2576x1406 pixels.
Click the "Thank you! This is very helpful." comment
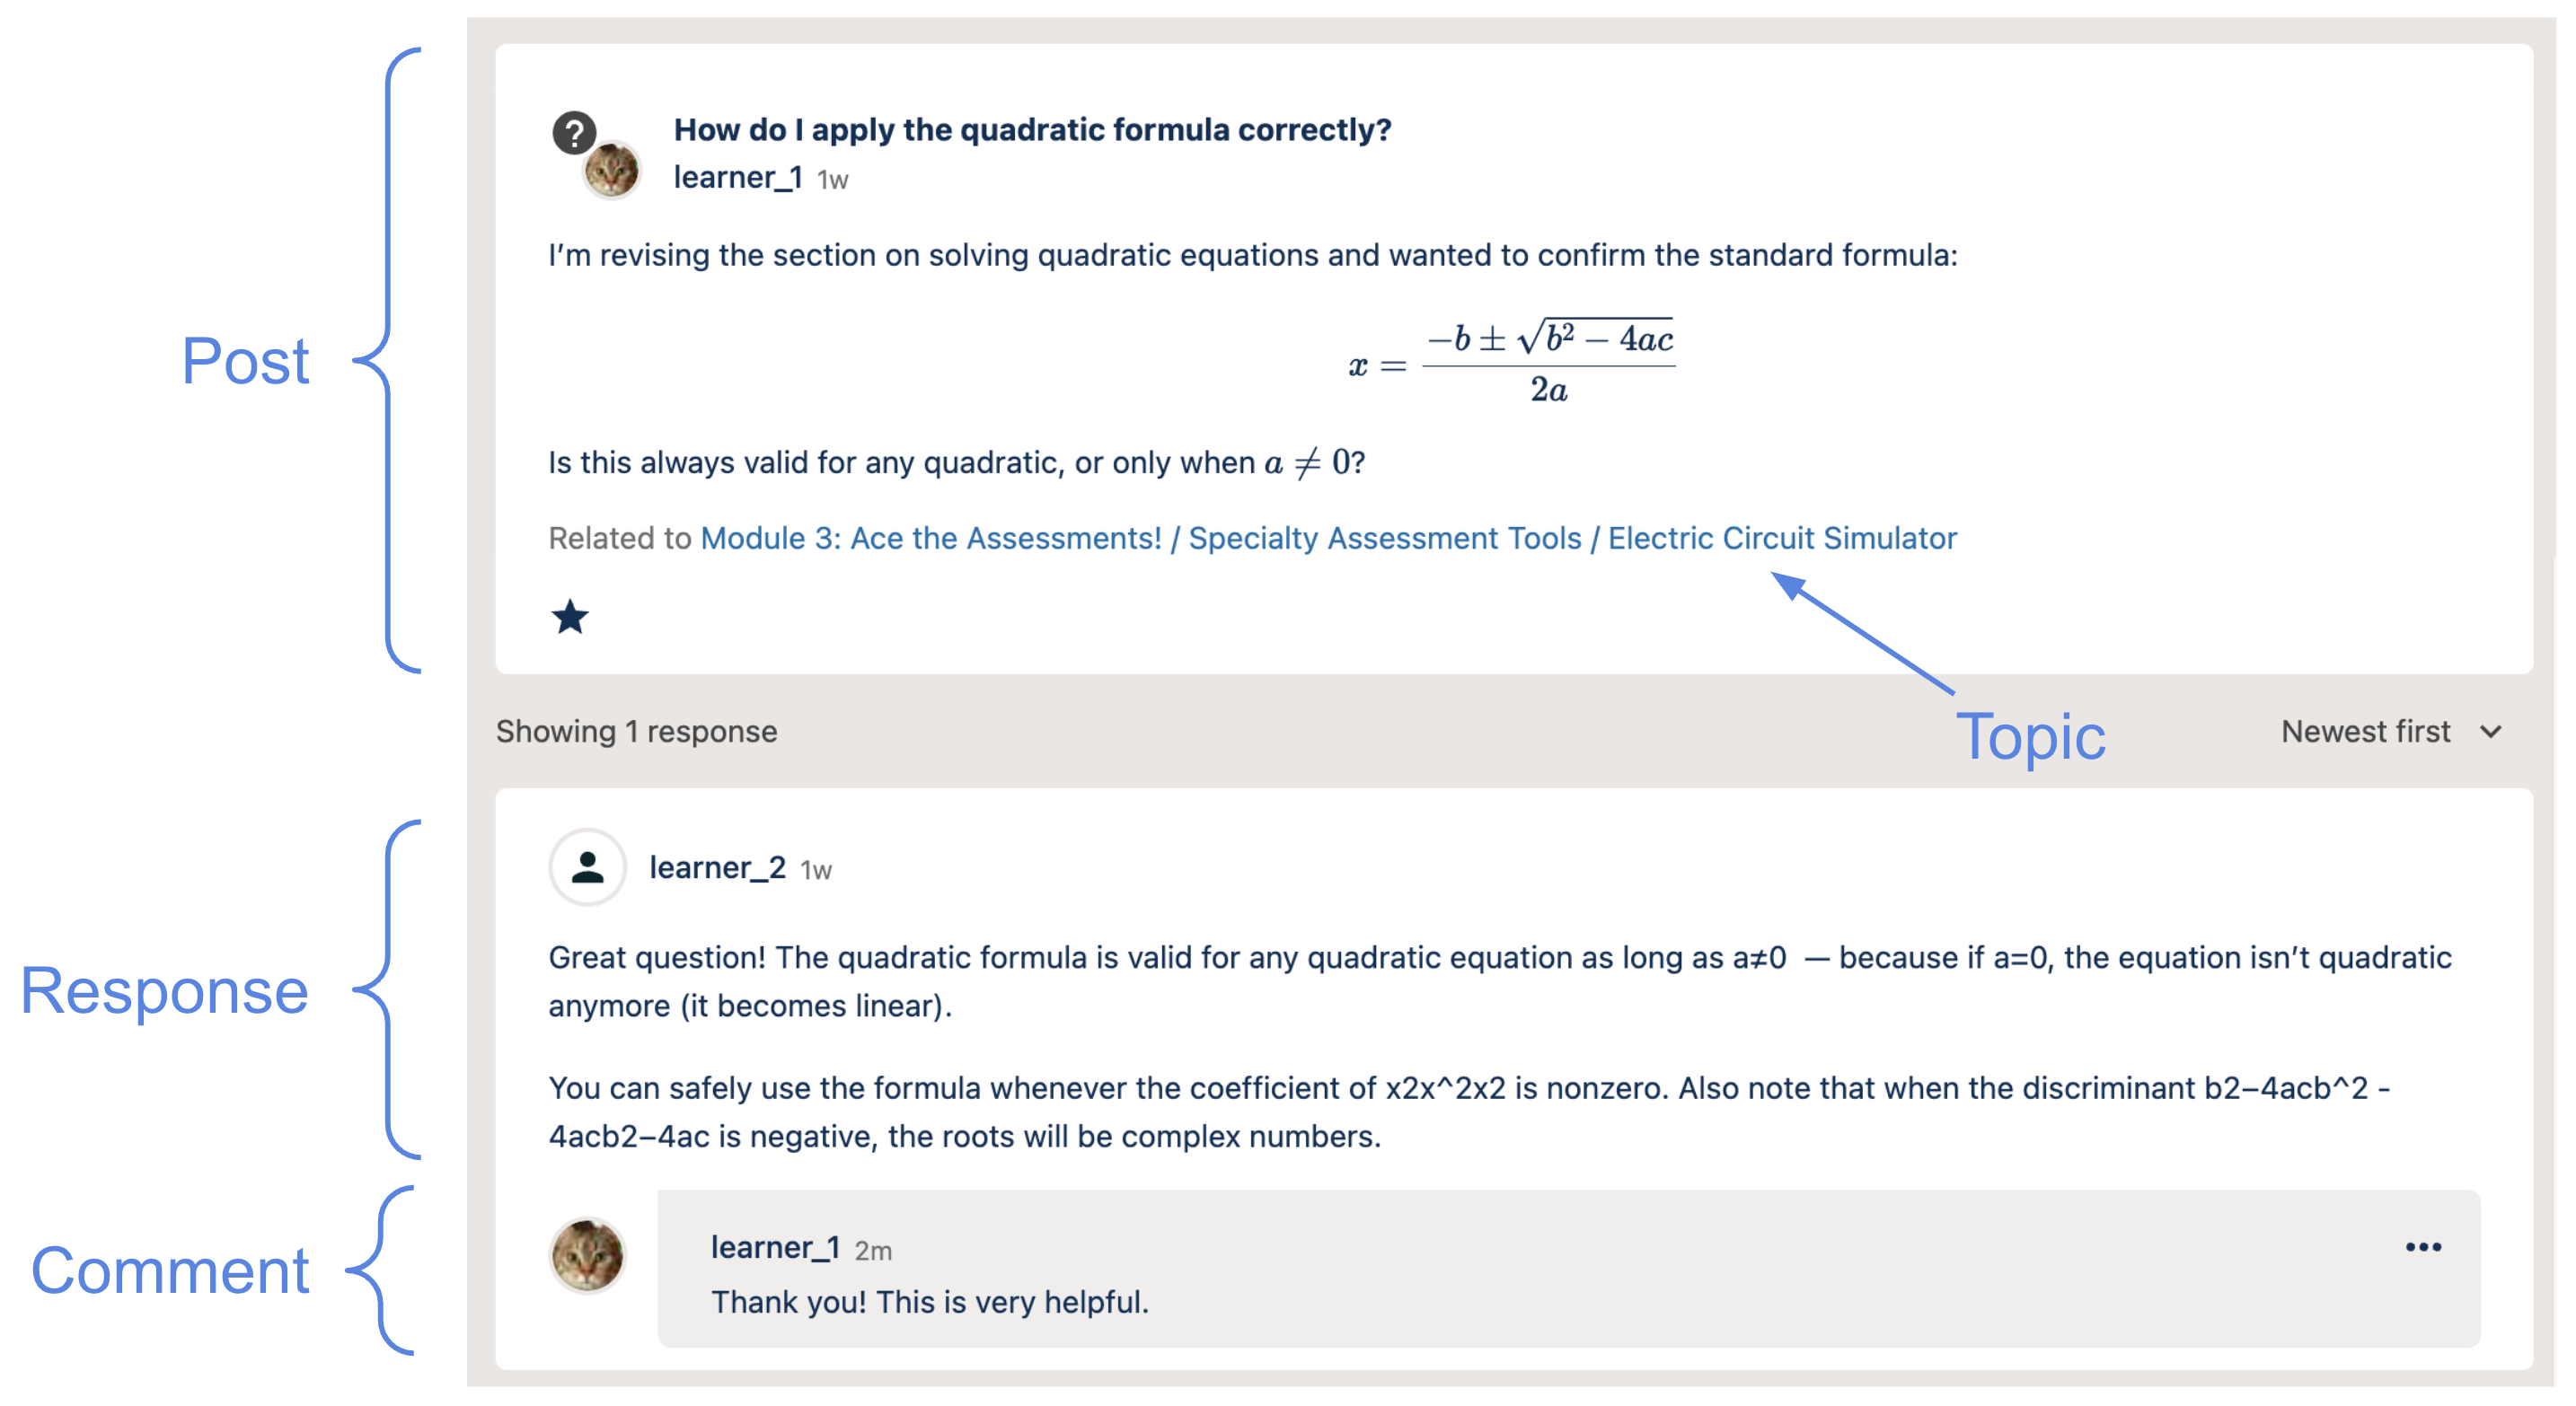[929, 1302]
